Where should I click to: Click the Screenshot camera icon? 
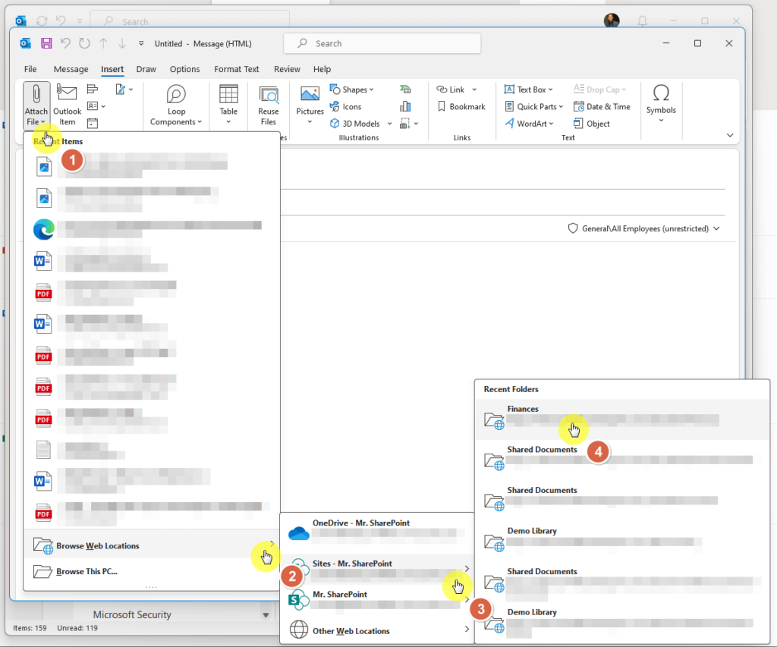pyautogui.click(x=405, y=124)
